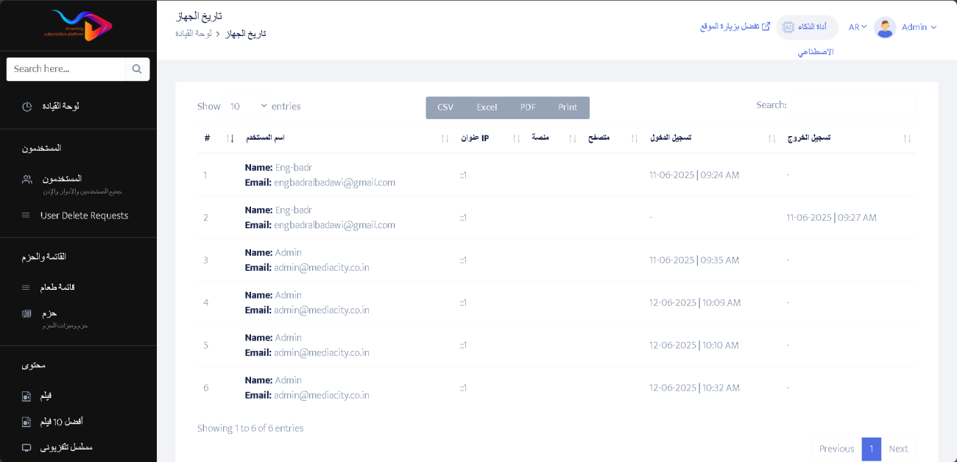
Task: Click the list icon beside User Delete Requests
Action: coord(26,216)
